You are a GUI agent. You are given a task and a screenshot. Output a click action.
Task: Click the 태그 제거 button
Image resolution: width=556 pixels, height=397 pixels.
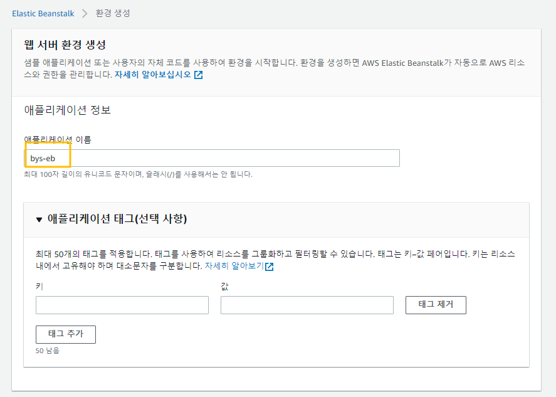(x=436, y=305)
